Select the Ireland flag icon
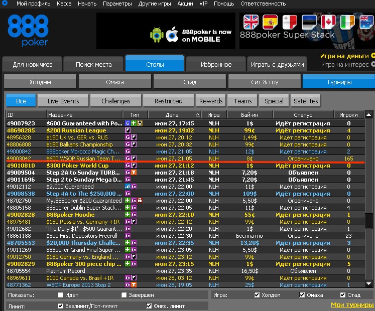Image resolution: width=375 pixels, height=311 pixels. tap(347, 22)
